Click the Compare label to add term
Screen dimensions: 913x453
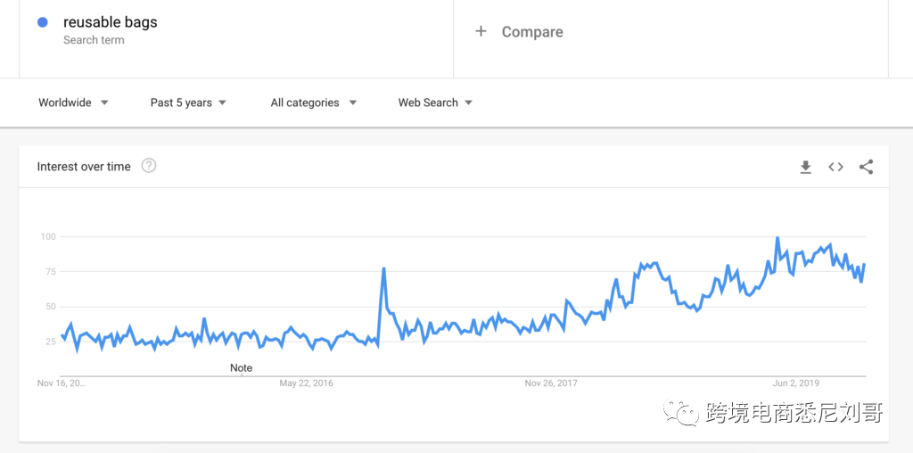click(532, 32)
